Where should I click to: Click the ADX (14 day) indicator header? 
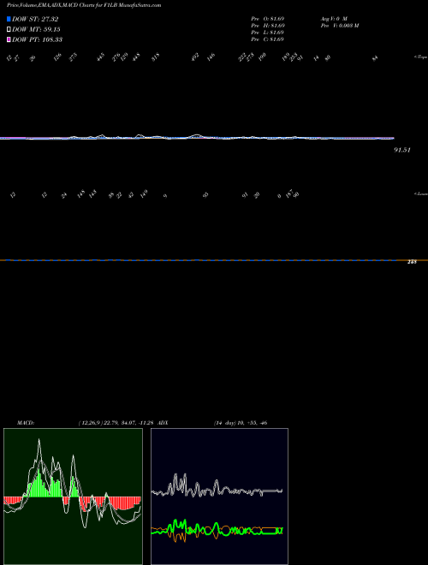point(212,423)
